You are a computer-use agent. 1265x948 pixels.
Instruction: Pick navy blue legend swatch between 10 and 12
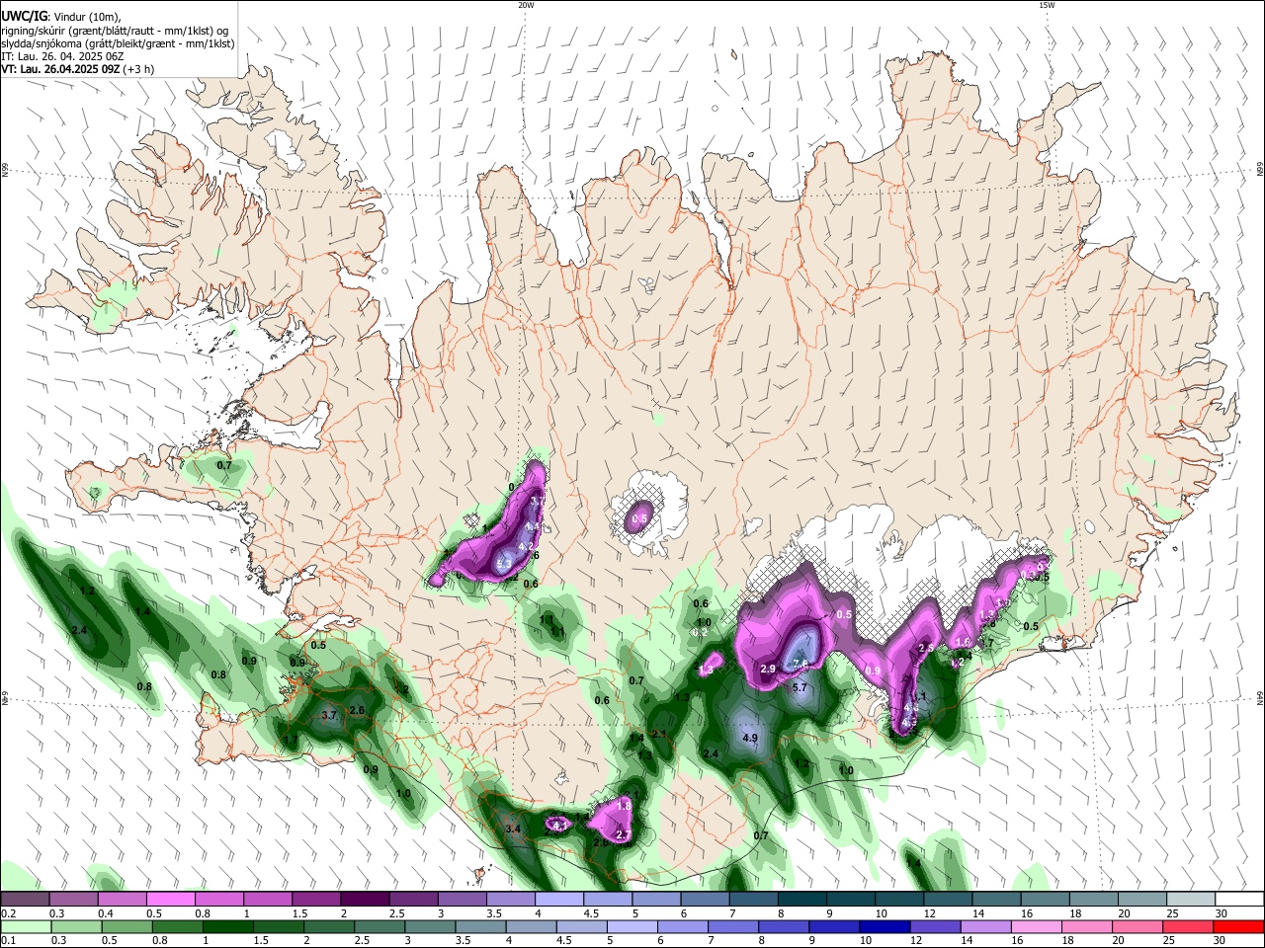pyautogui.click(x=885, y=926)
